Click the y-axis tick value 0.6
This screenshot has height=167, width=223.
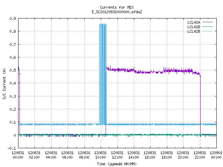click(x=13, y=57)
